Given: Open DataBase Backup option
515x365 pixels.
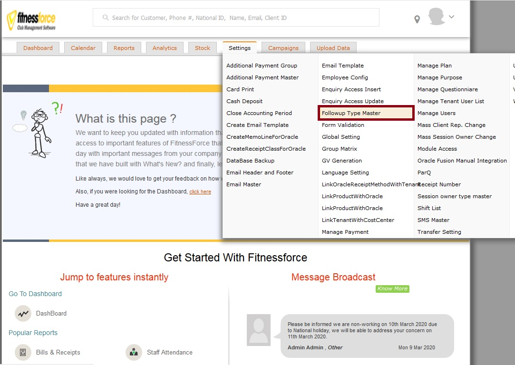Looking at the screenshot, I should tap(250, 161).
